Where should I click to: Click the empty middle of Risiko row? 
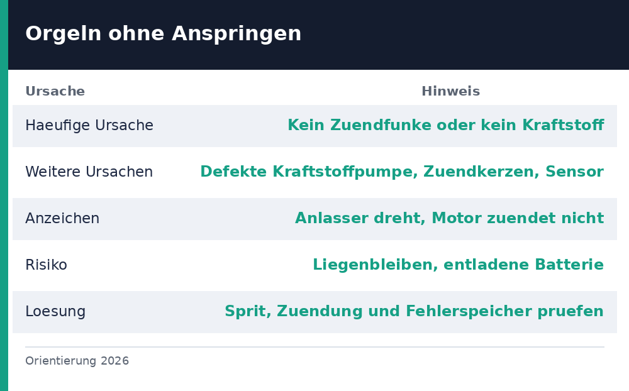(190, 265)
